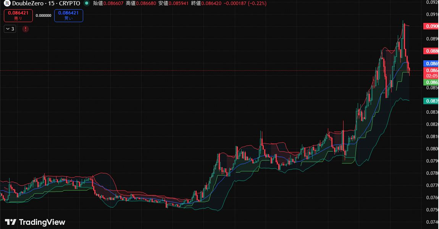Screen dimensions: 439x229
Task: Click the red 売り sell button
Action: 18,16
